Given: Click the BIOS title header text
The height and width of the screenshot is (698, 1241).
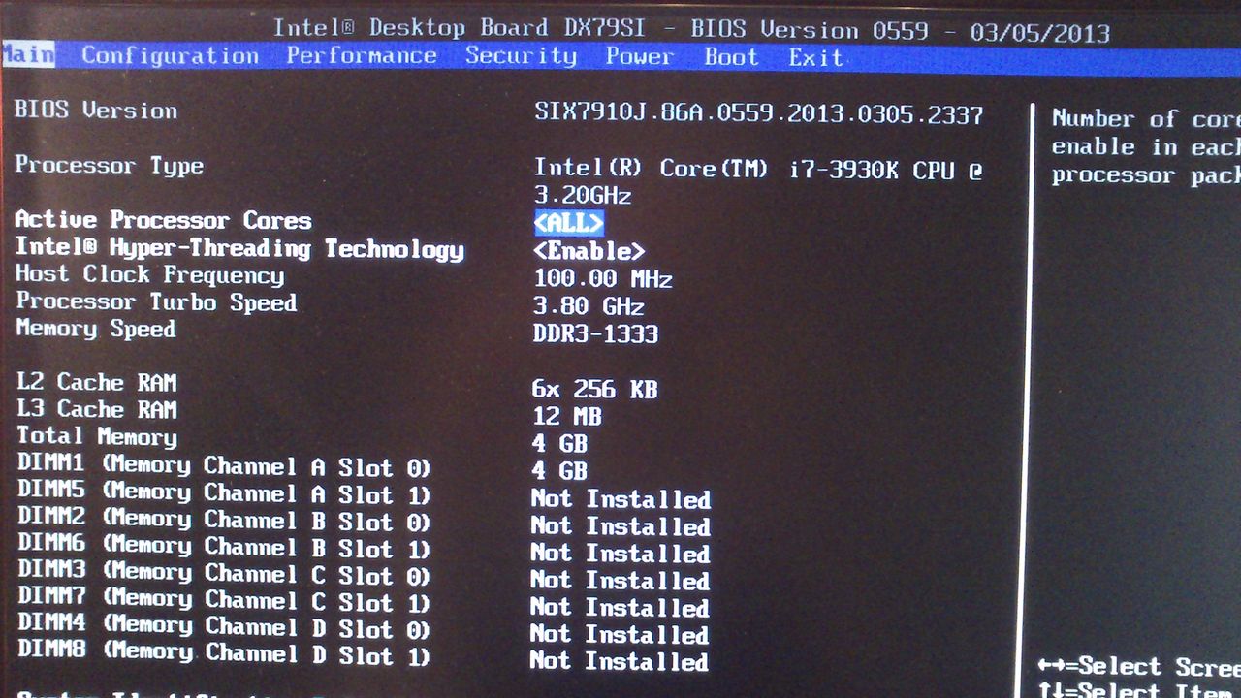Looking at the screenshot, I should pos(691,29).
